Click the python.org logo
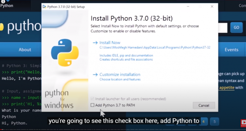246x131 pixels. (x=20, y=27)
